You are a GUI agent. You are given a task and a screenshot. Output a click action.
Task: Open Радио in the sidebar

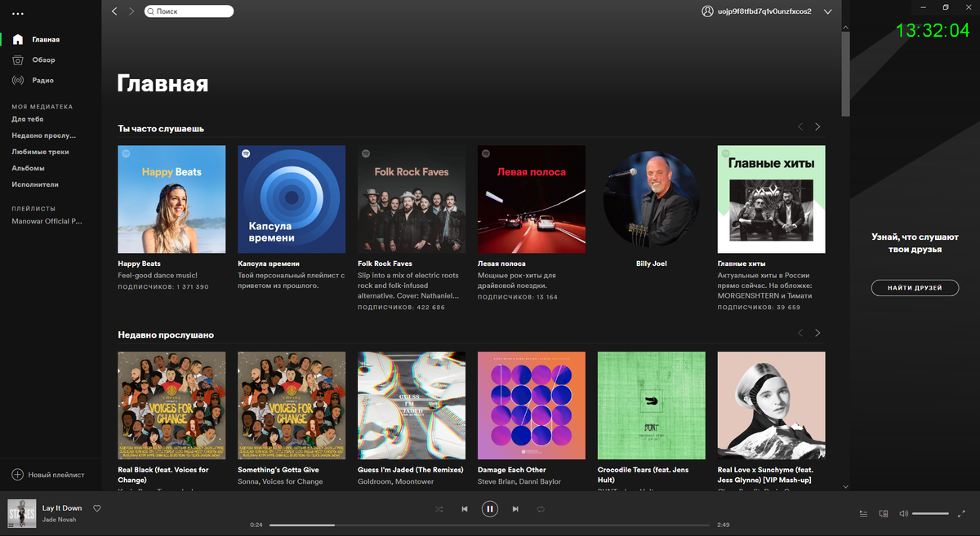click(43, 80)
